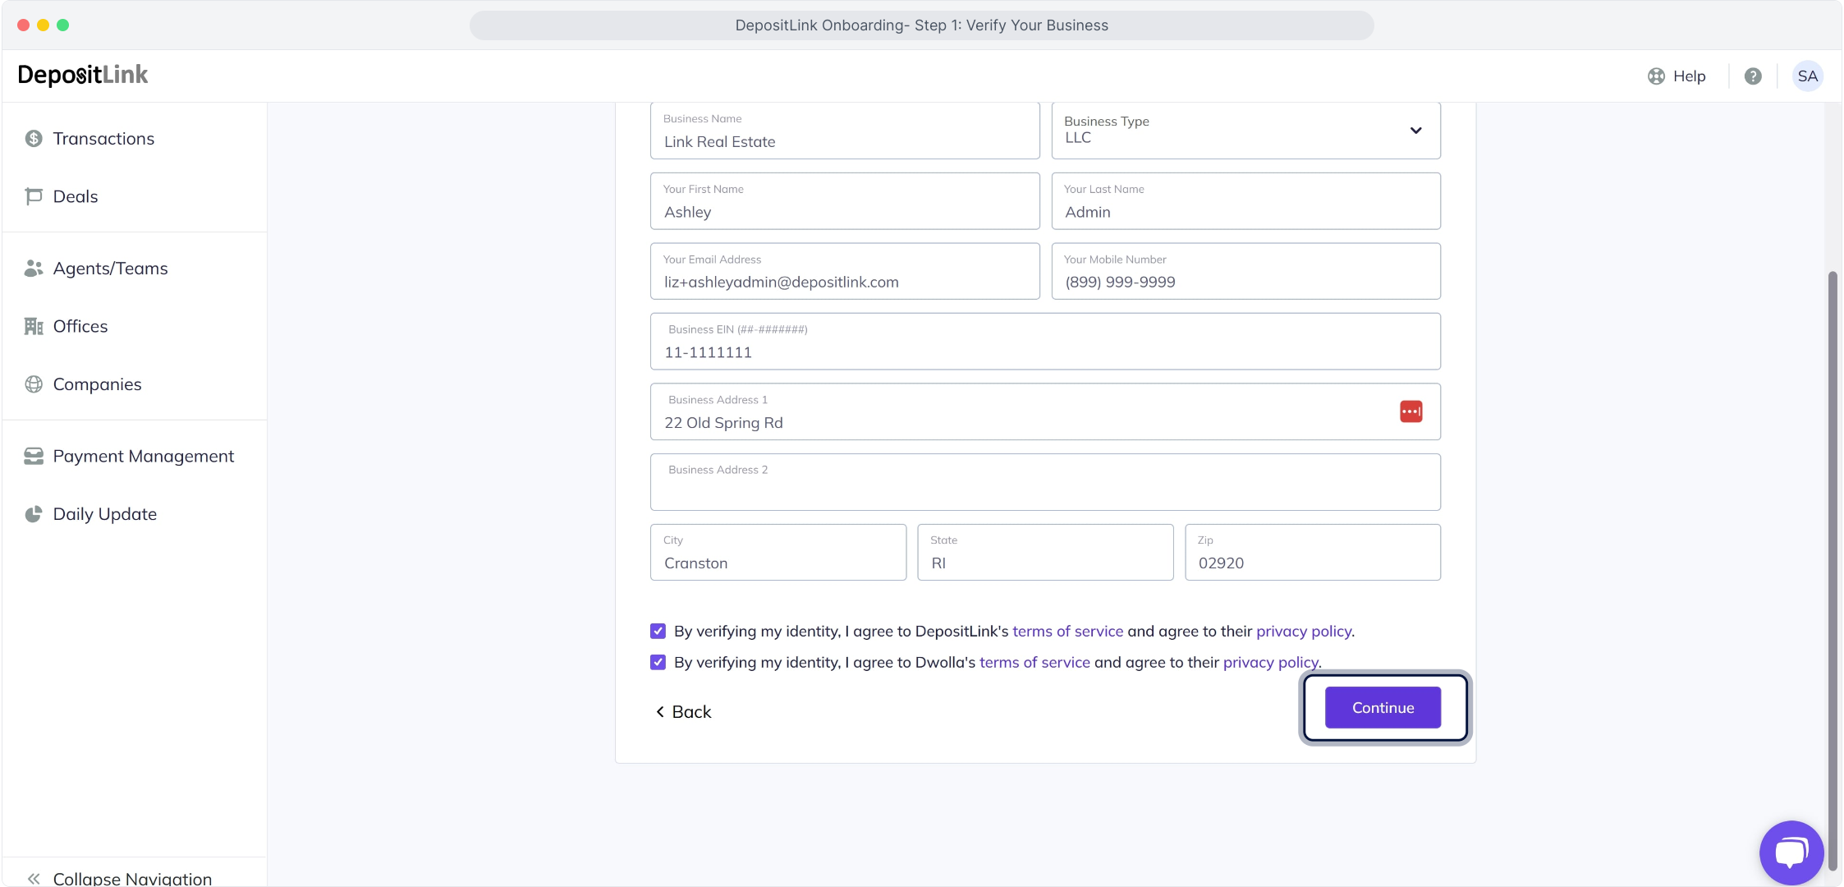
Task: Uncheck the Dwolla terms agreement checkbox
Action: [x=658, y=662]
